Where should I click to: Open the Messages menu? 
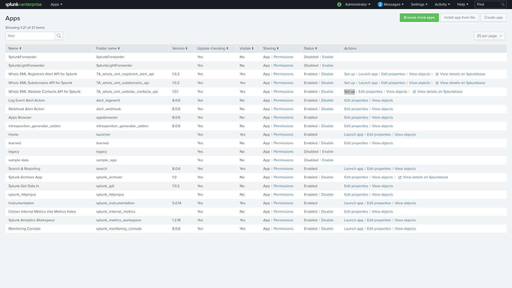pos(394,5)
